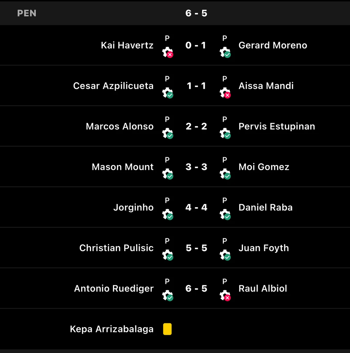Select Mason Mount player name
Image resolution: width=350 pixels, height=353 pixels.
point(122,167)
